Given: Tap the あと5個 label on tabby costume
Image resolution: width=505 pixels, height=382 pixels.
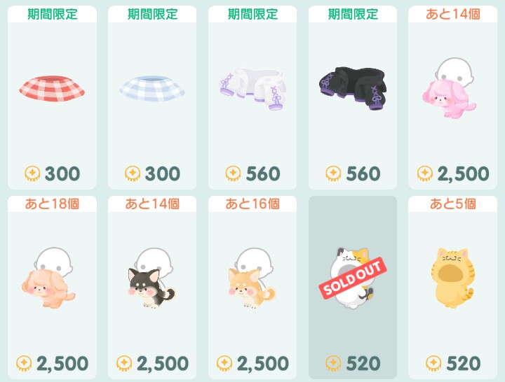Looking at the screenshot, I should [x=453, y=204].
